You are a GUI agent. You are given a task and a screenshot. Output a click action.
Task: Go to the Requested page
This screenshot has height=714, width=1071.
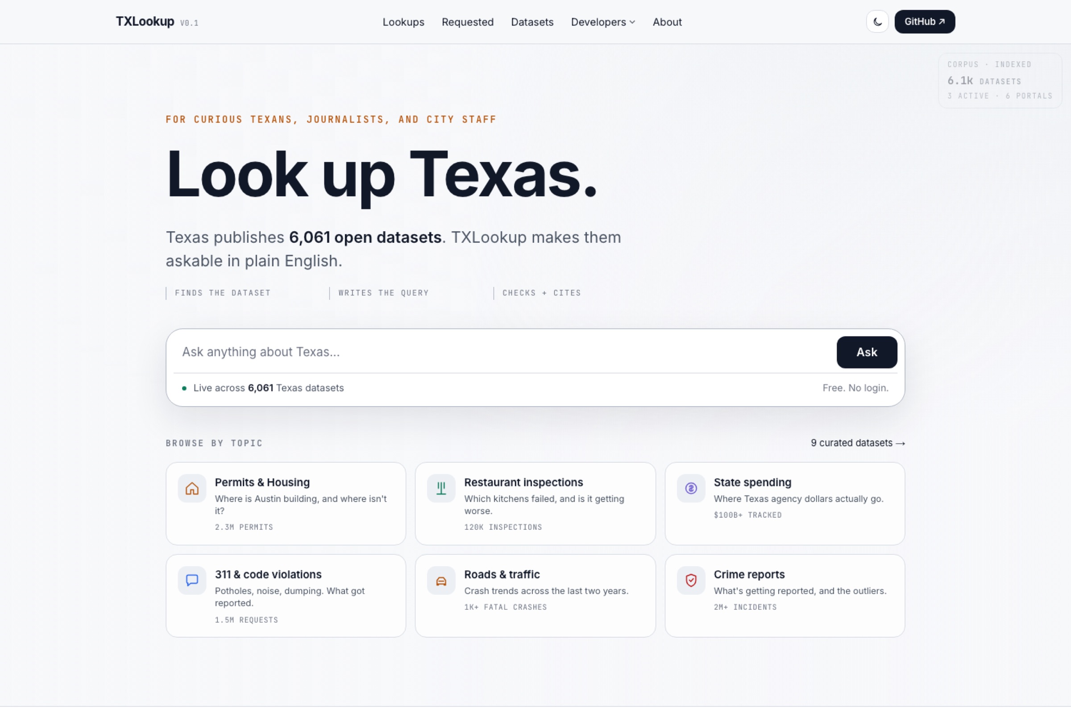(467, 22)
